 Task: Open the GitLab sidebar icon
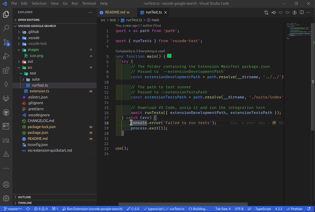pyautogui.click(x=6, y=98)
